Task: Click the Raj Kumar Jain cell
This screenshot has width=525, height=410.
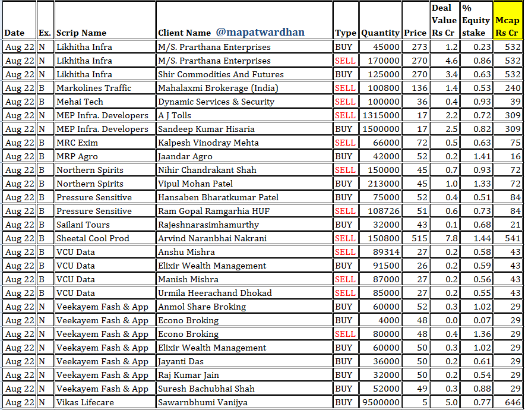Action: click(x=244, y=375)
